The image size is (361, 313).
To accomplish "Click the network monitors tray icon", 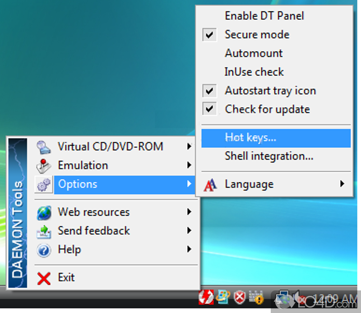I will [x=282, y=298].
